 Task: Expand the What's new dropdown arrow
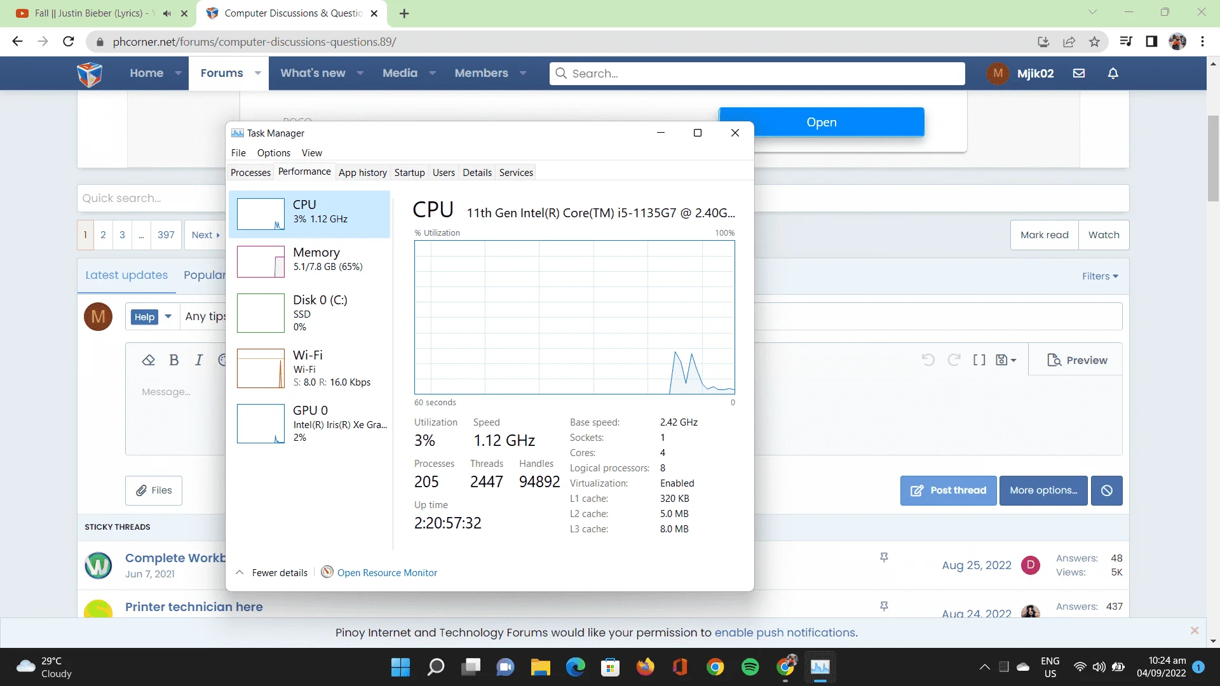click(x=360, y=73)
